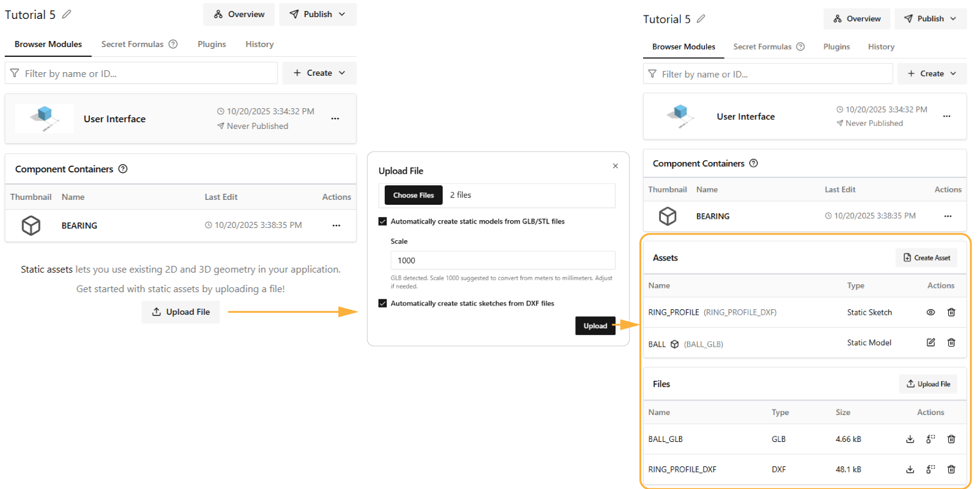Delete the RING_PROFILE static sketch asset
Image resolution: width=979 pixels, height=489 pixels.
[951, 312]
